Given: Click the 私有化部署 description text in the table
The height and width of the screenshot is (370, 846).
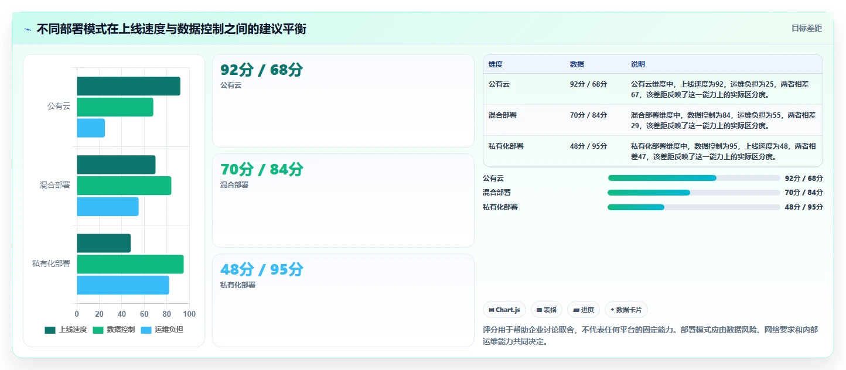Looking at the screenshot, I should point(724,151).
